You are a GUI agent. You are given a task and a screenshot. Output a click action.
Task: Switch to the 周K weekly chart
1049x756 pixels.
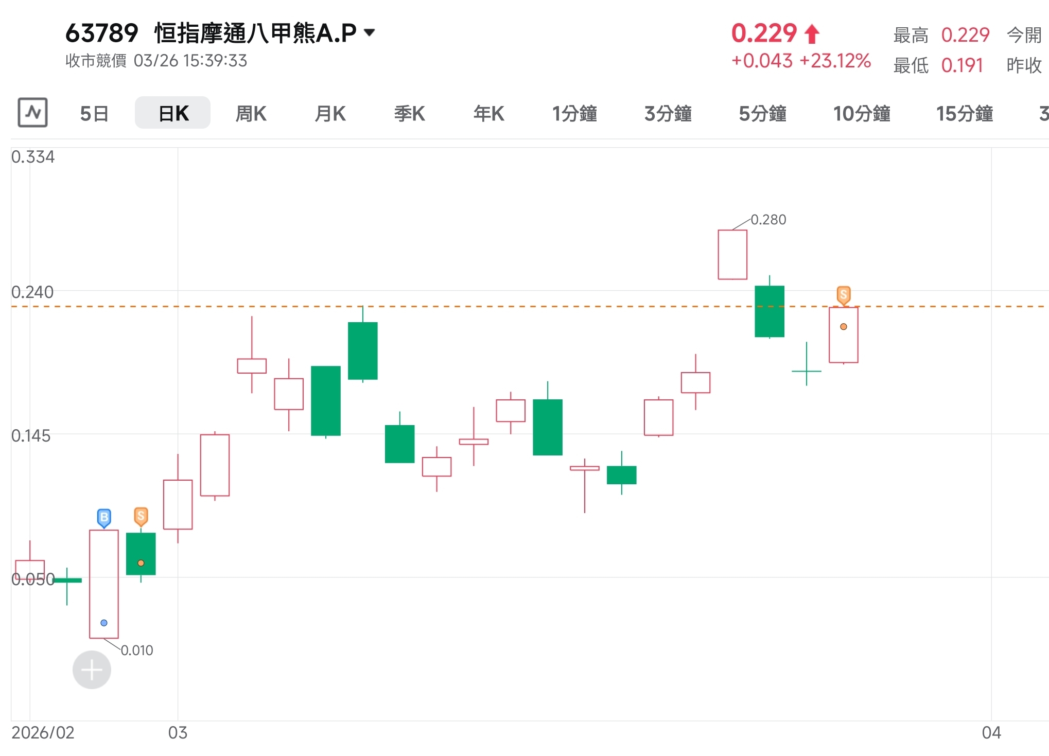click(x=251, y=114)
